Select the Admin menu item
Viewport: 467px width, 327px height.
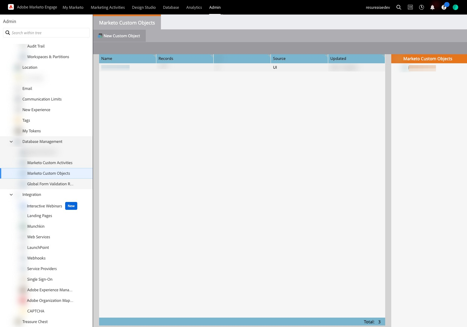(215, 7)
